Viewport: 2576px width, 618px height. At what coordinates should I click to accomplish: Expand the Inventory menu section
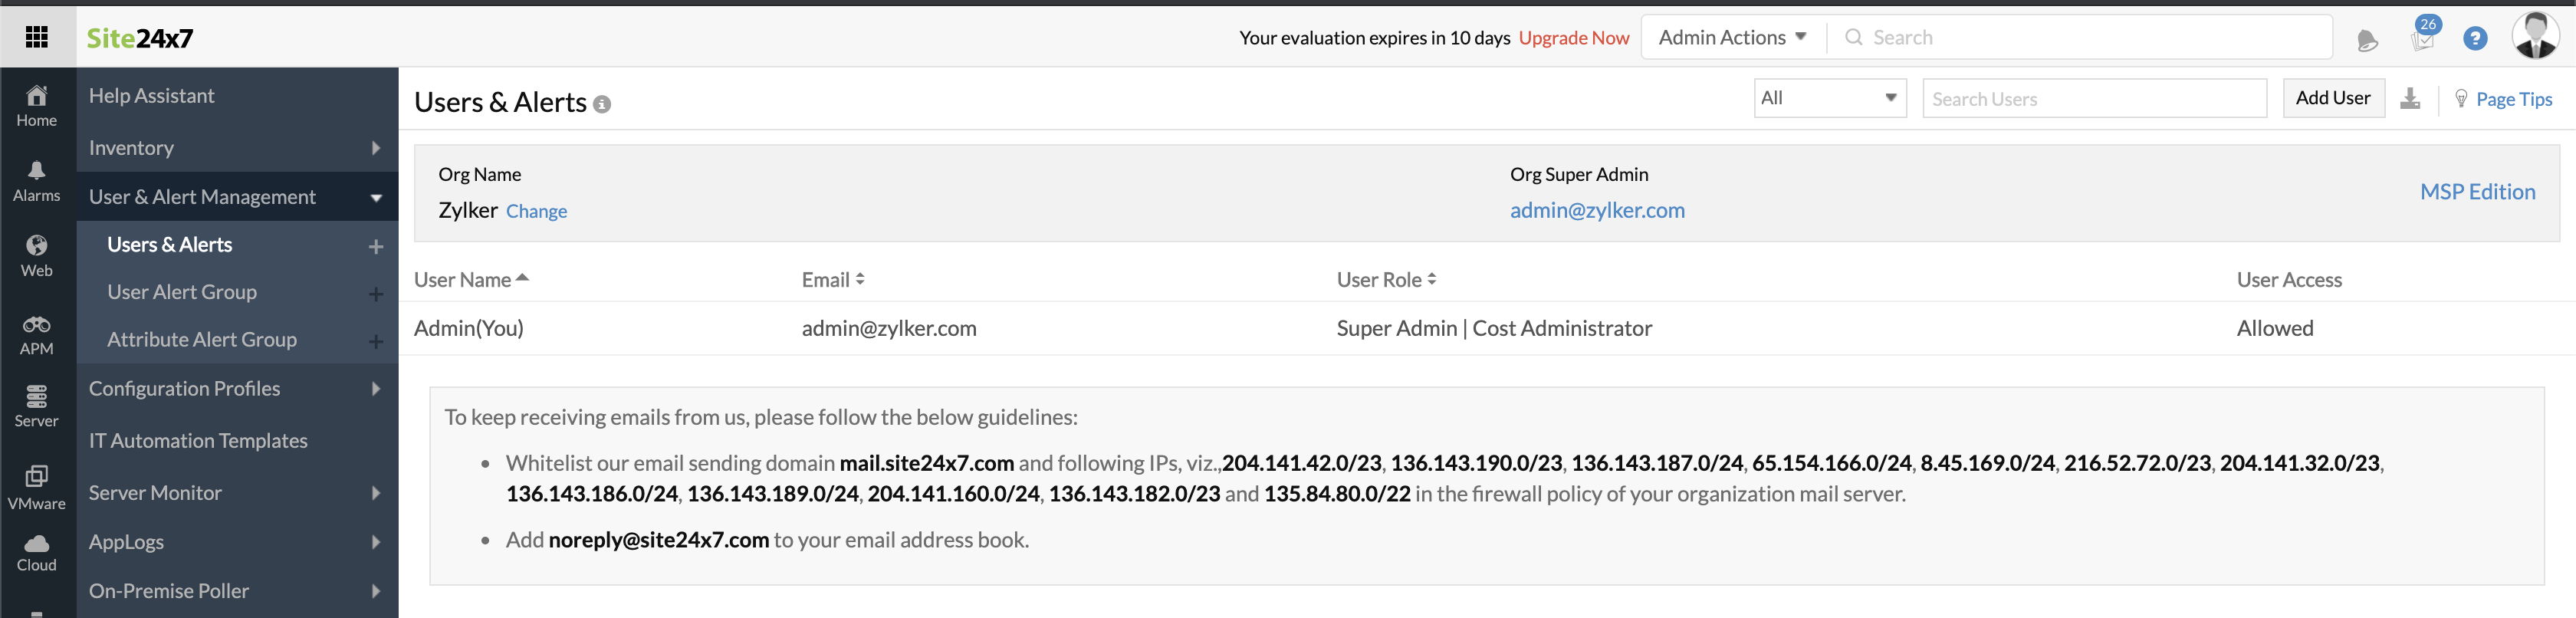point(237,148)
